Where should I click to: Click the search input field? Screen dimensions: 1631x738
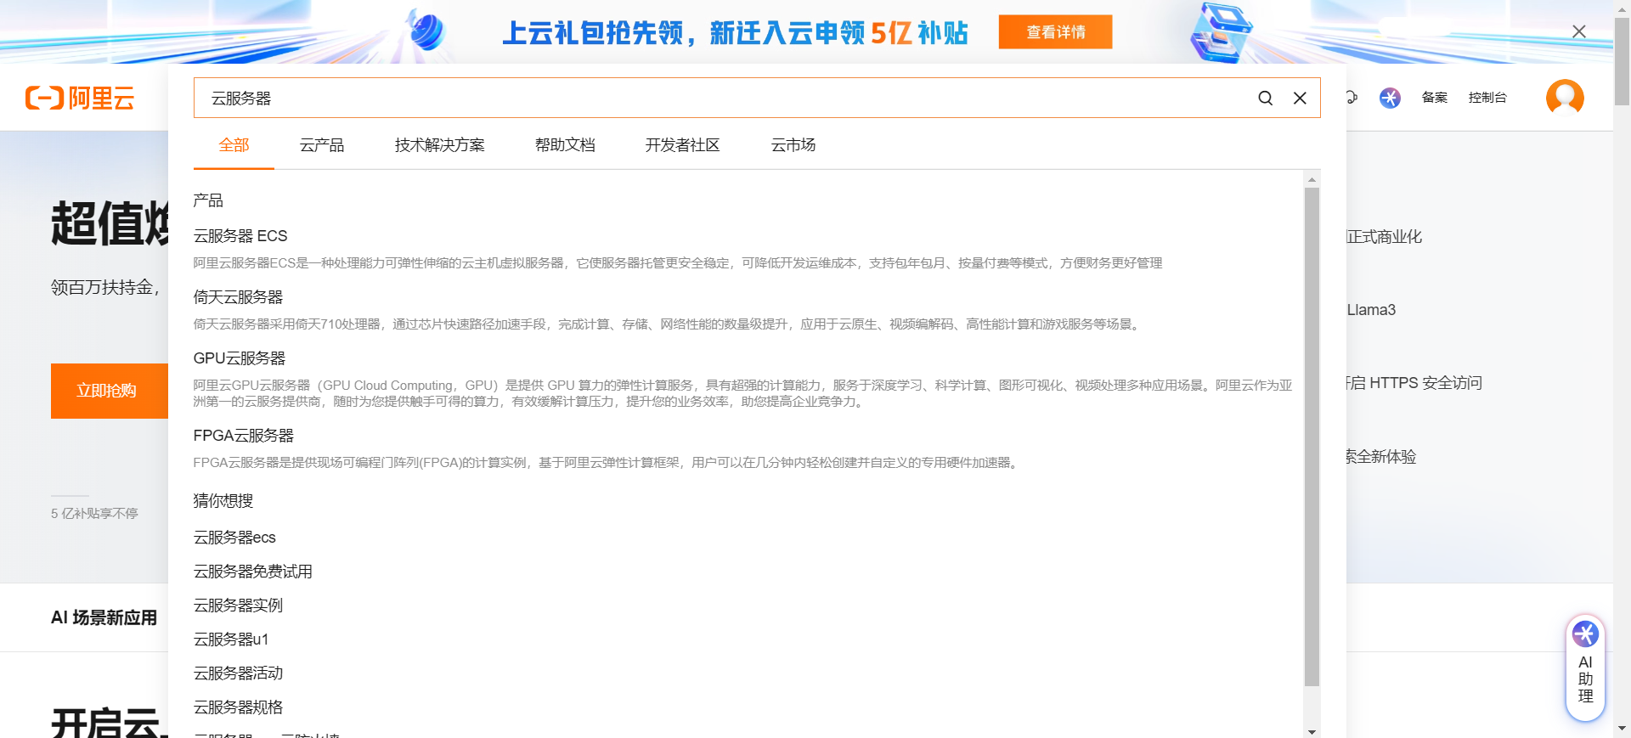722,99
